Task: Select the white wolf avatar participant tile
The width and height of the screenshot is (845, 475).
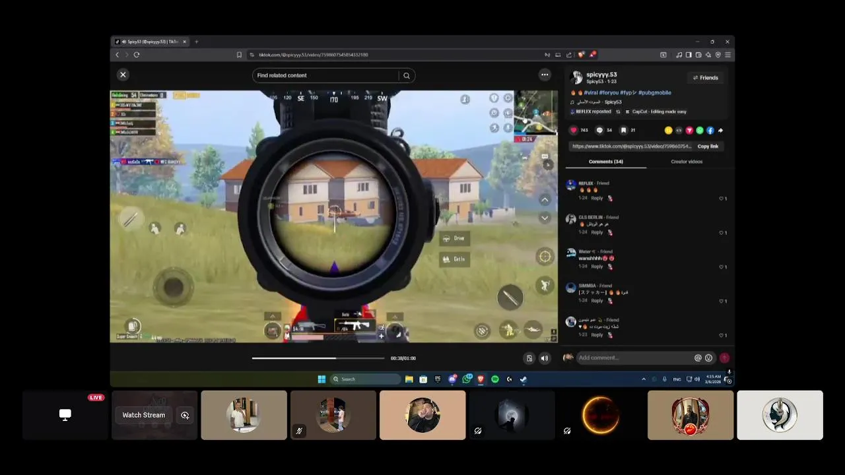Action: 780,415
